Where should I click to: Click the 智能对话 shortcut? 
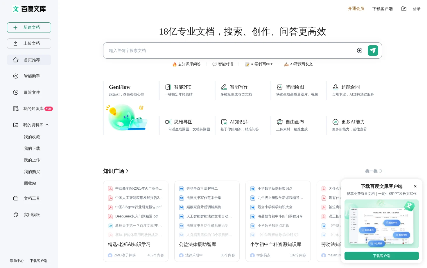[223, 64]
